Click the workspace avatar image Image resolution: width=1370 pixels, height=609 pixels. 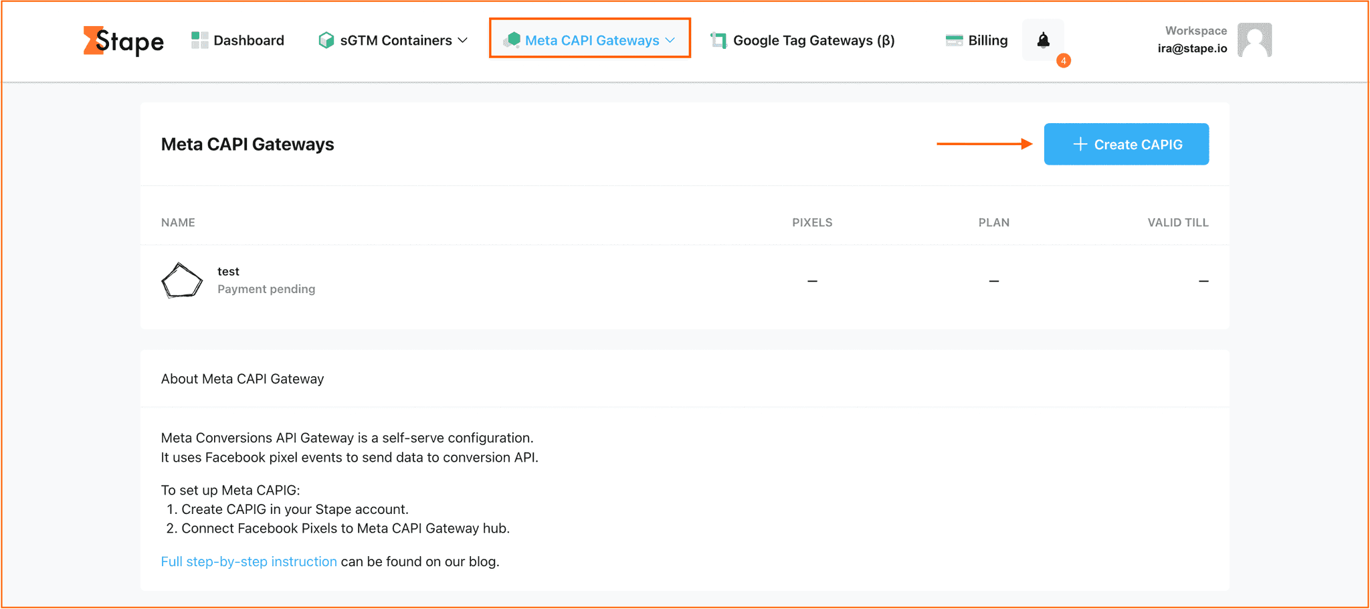1254,39
